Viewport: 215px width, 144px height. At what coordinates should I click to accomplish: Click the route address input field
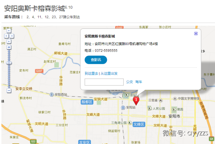point(104,82)
